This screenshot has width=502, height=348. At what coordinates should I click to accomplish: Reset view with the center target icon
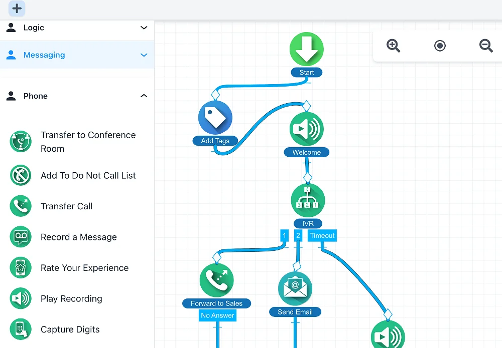(440, 46)
